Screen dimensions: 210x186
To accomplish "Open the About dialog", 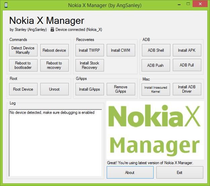I will (x=130, y=173).
